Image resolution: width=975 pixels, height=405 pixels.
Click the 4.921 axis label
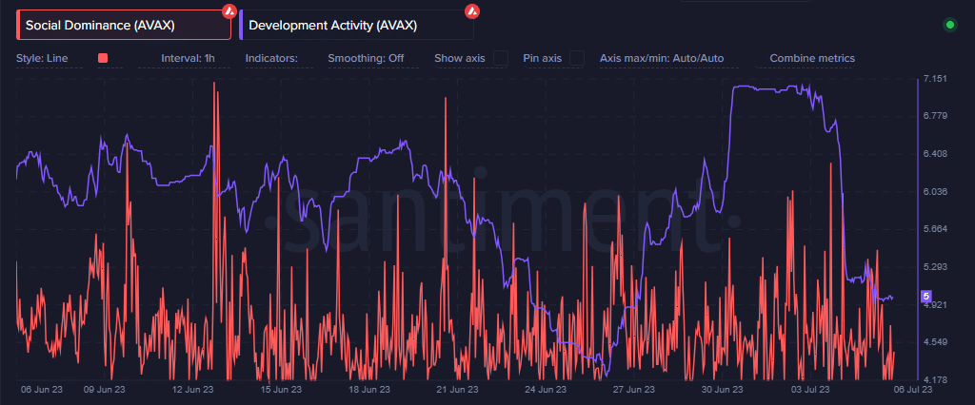point(937,305)
